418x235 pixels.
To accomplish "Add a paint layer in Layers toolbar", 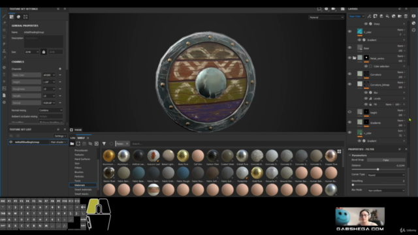I will (x=381, y=16).
